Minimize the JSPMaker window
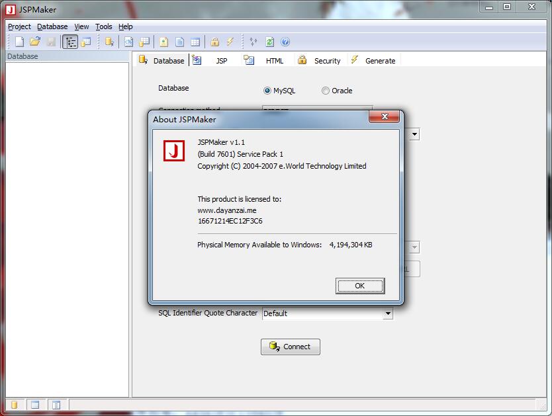The height and width of the screenshot is (416, 552). 489,7
